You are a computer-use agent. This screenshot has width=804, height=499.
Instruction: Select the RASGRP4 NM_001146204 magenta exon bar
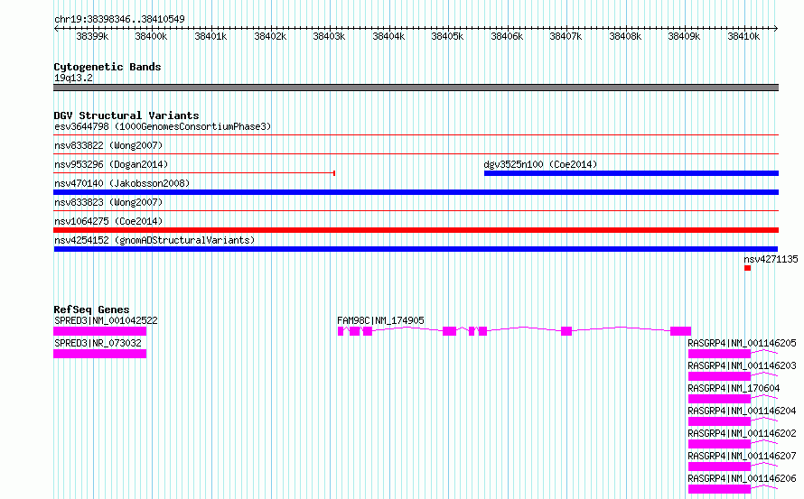pyautogui.click(x=719, y=421)
